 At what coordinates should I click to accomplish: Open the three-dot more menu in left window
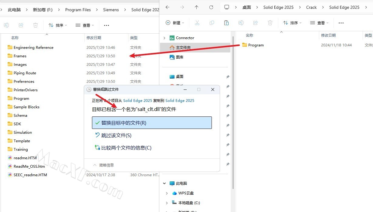107,25
